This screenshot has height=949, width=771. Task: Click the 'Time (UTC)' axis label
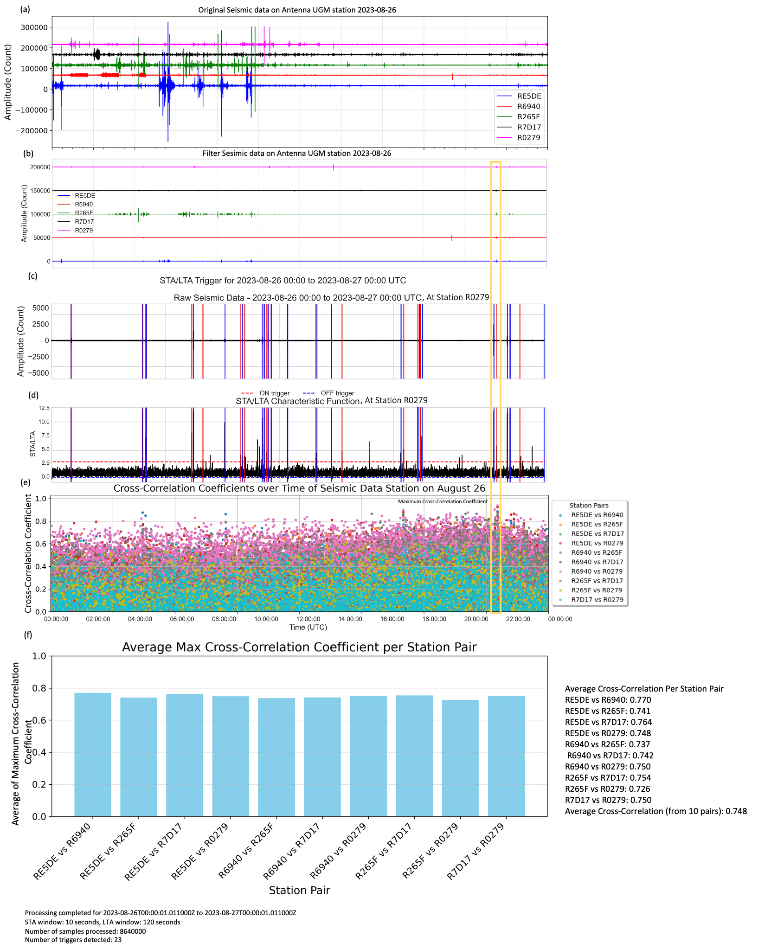coord(308,627)
